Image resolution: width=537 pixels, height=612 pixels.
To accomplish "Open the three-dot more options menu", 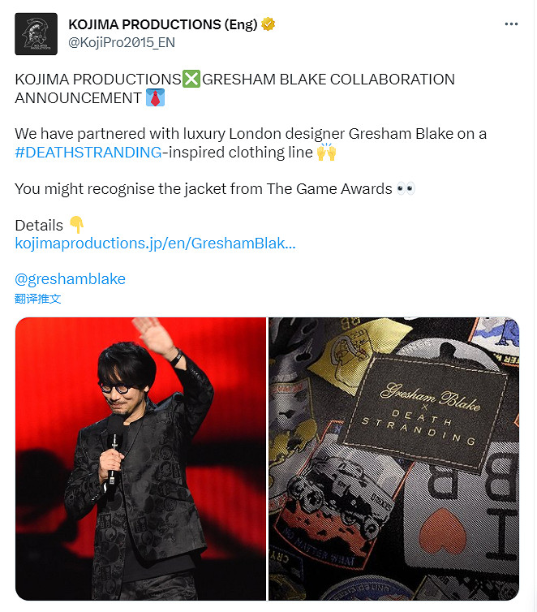I will 511,24.
